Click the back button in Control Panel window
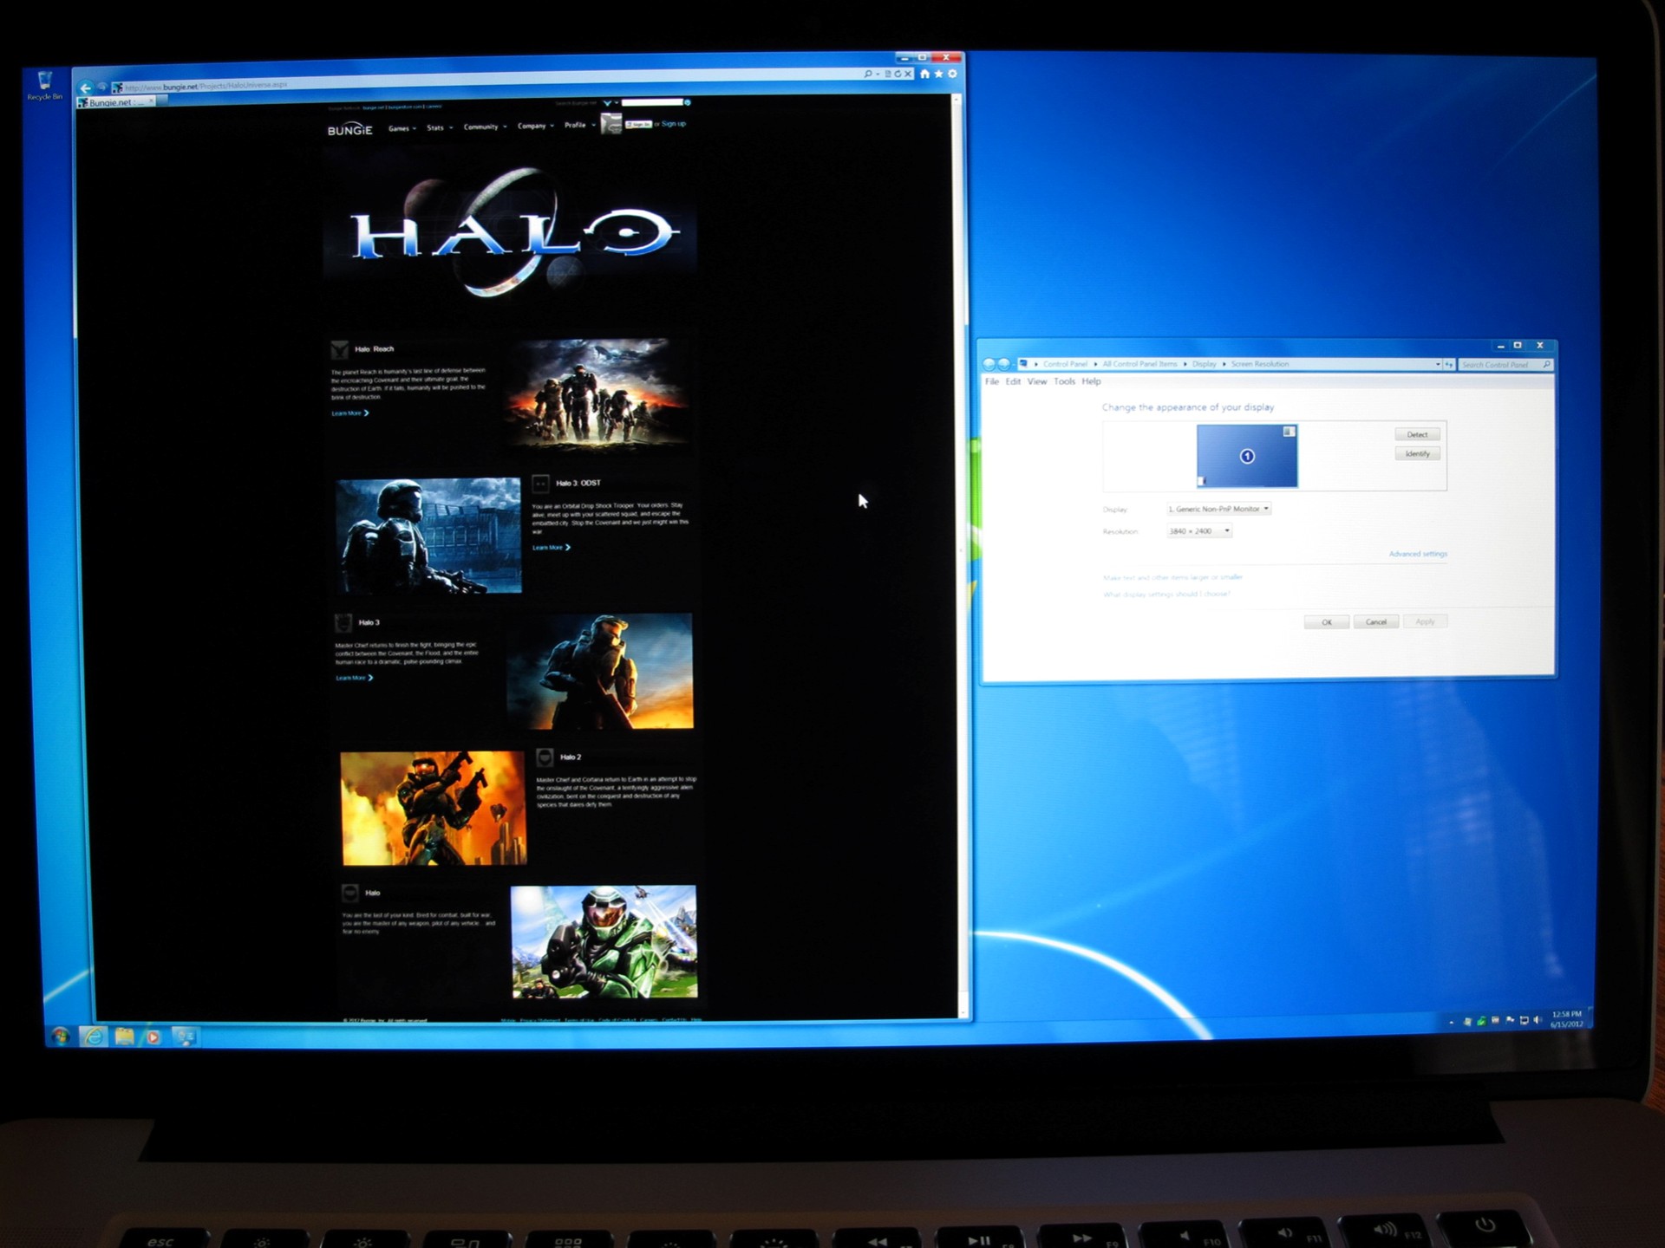 [989, 364]
